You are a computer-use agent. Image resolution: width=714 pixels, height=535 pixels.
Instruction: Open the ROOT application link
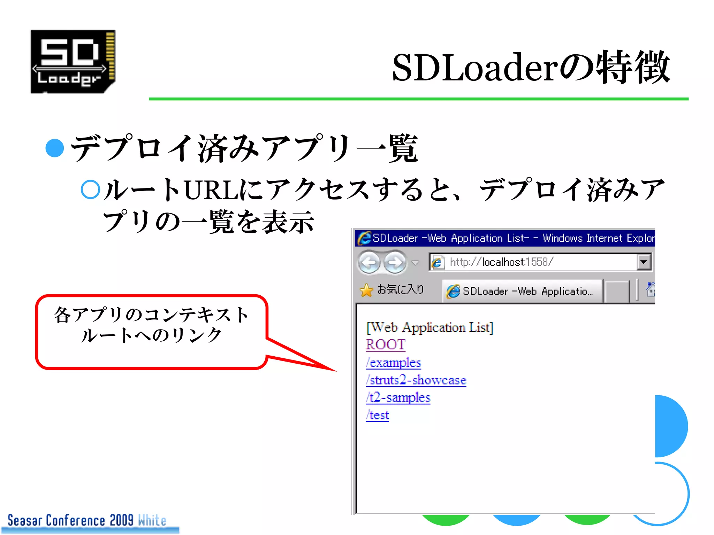pyautogui.click(x=386, y=345)
